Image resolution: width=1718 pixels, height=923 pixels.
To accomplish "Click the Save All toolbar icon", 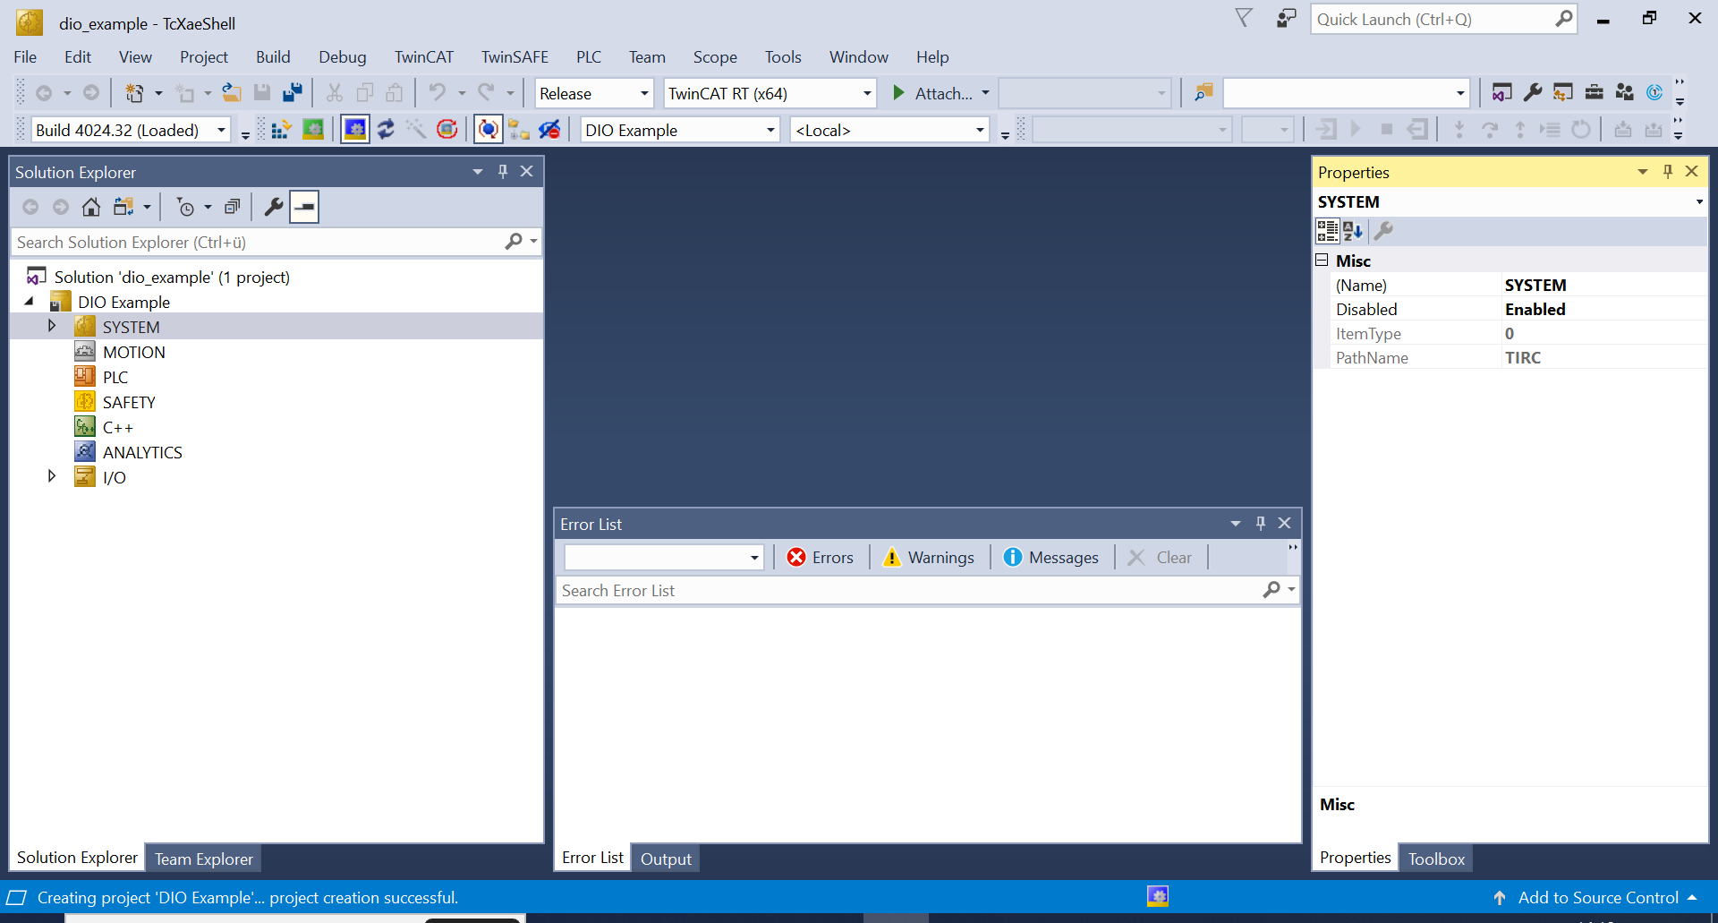I will pos(293,93).
